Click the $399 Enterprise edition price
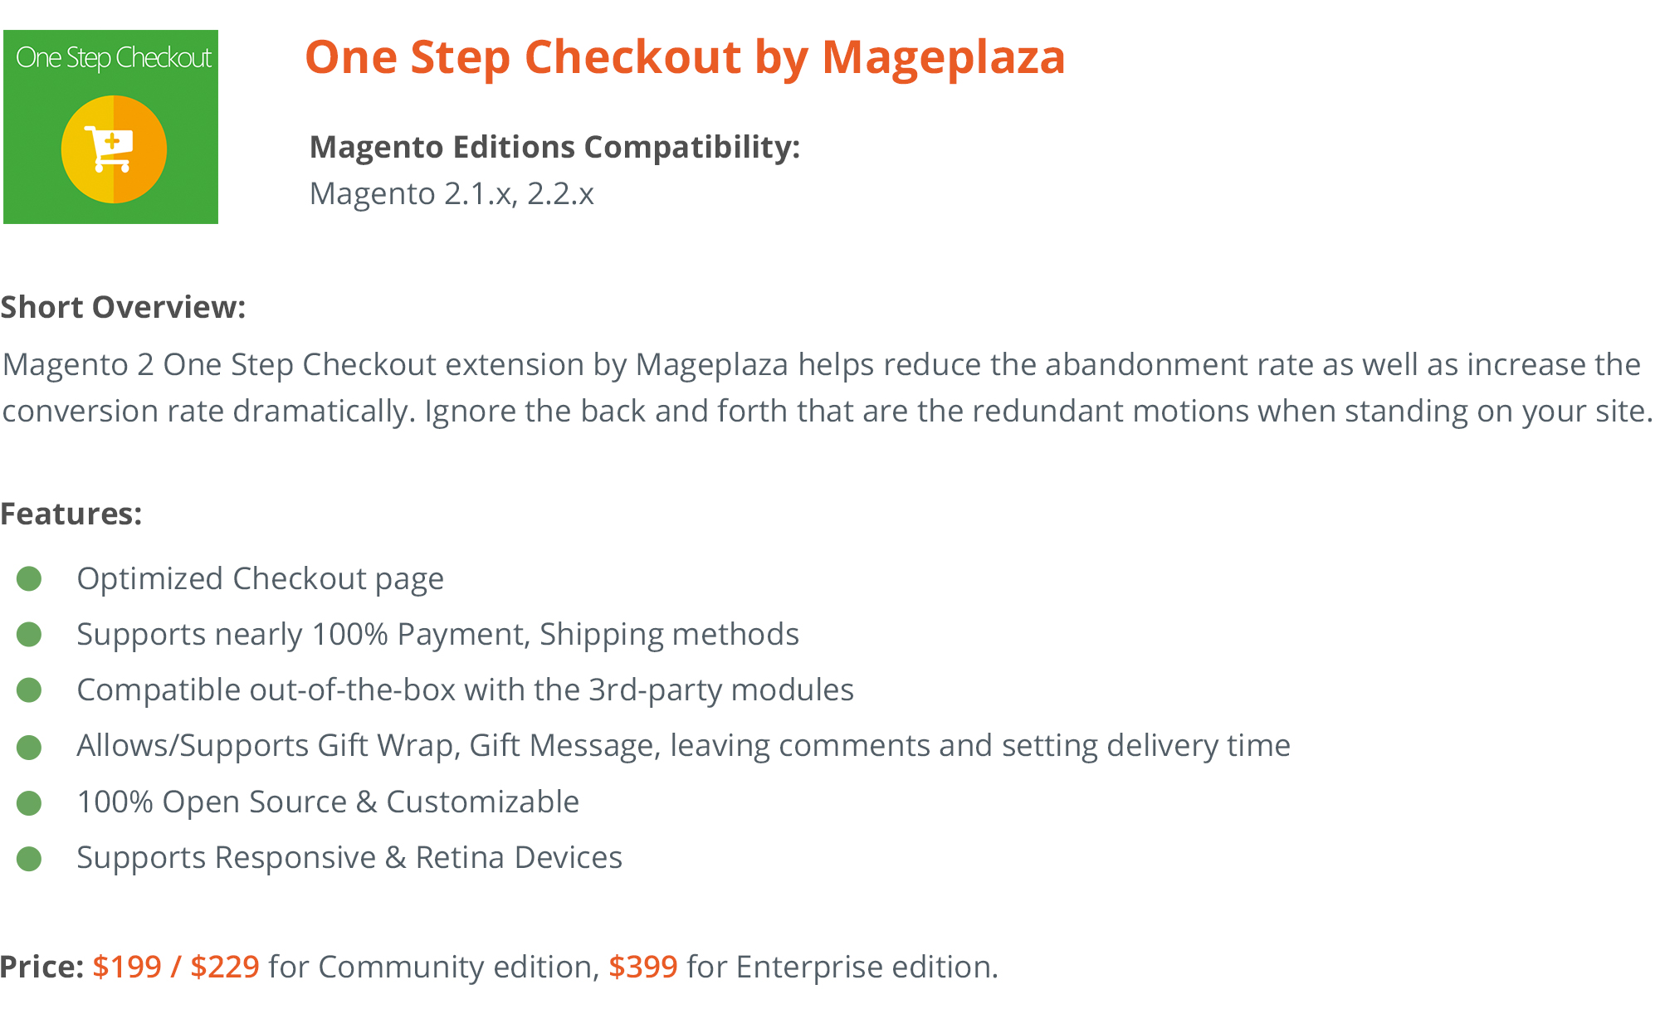The width and height of the screenshot is (1660, 1009). pyautogui.click(x=643, y=967)
